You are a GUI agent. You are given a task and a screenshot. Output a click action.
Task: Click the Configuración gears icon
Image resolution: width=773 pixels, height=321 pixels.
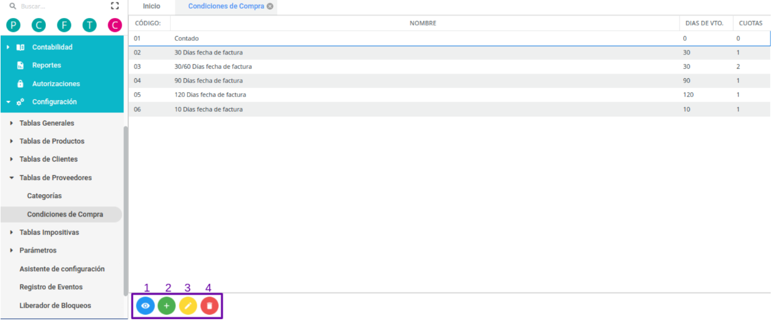click(20, 102)
